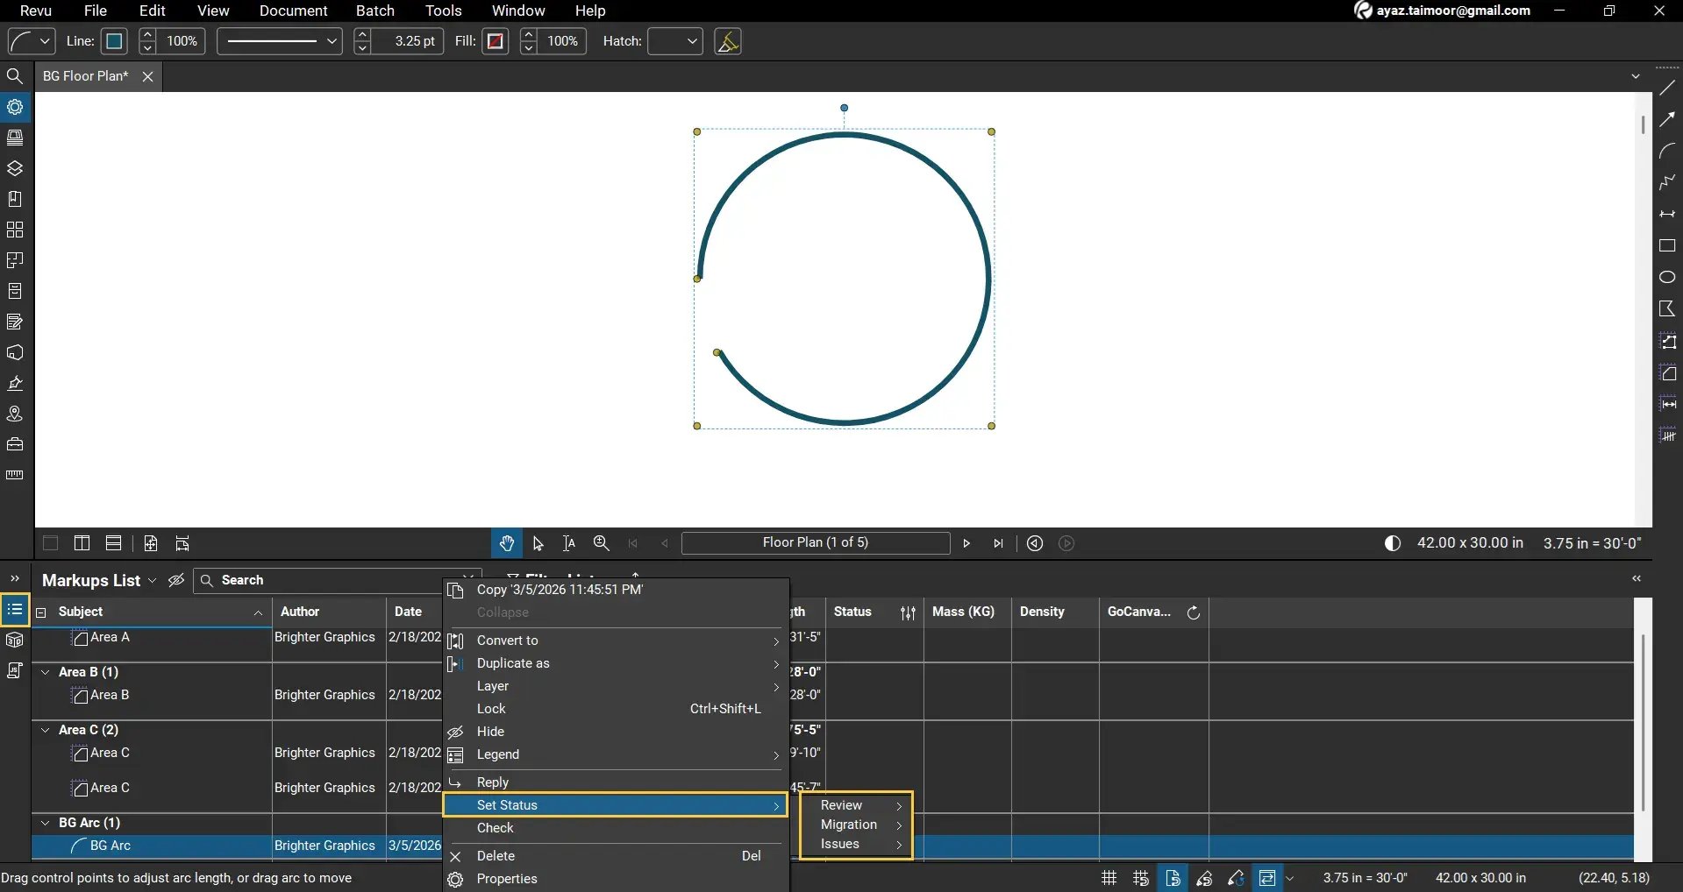Open the Thumbnails panel
The height and width of the screenshot is (892, 1683).
point(15,138)
